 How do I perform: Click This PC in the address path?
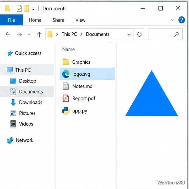[69, 34]
